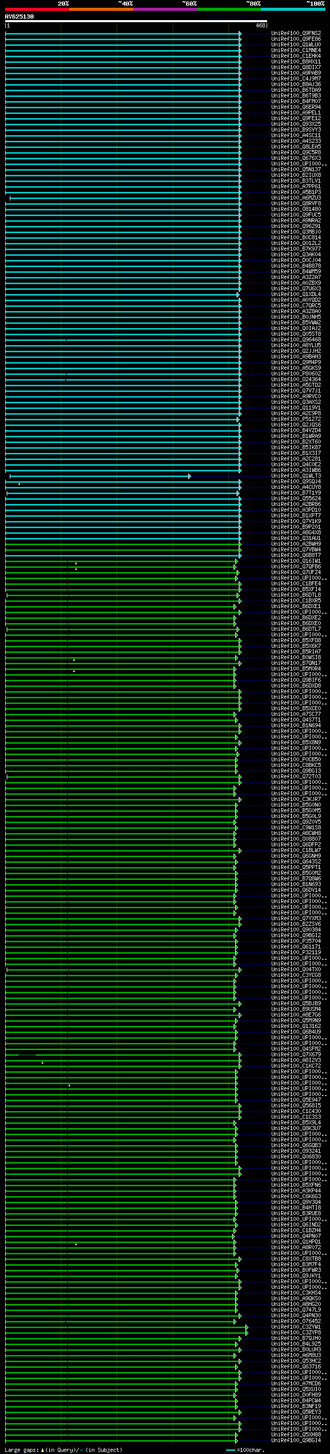The image size is (330, 1454).
Task: Select the UniRef100_B4FM07 label
Action: pos(296,101)
